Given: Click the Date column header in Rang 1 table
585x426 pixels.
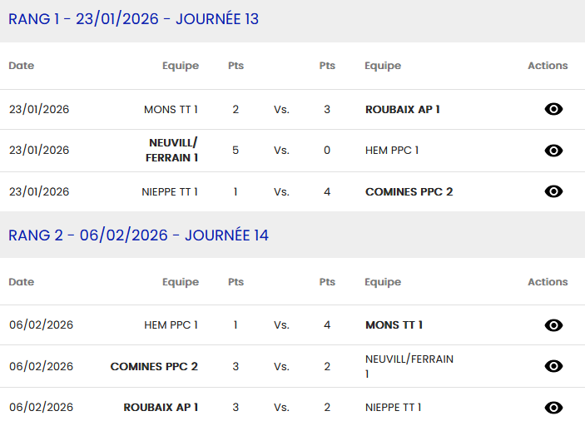Looking at the screenshot, I should tap(22, 66).
